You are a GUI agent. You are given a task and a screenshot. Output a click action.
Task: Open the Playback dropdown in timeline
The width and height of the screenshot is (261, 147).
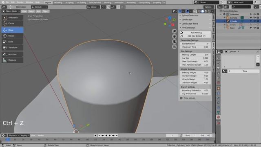tap(13, 136)
